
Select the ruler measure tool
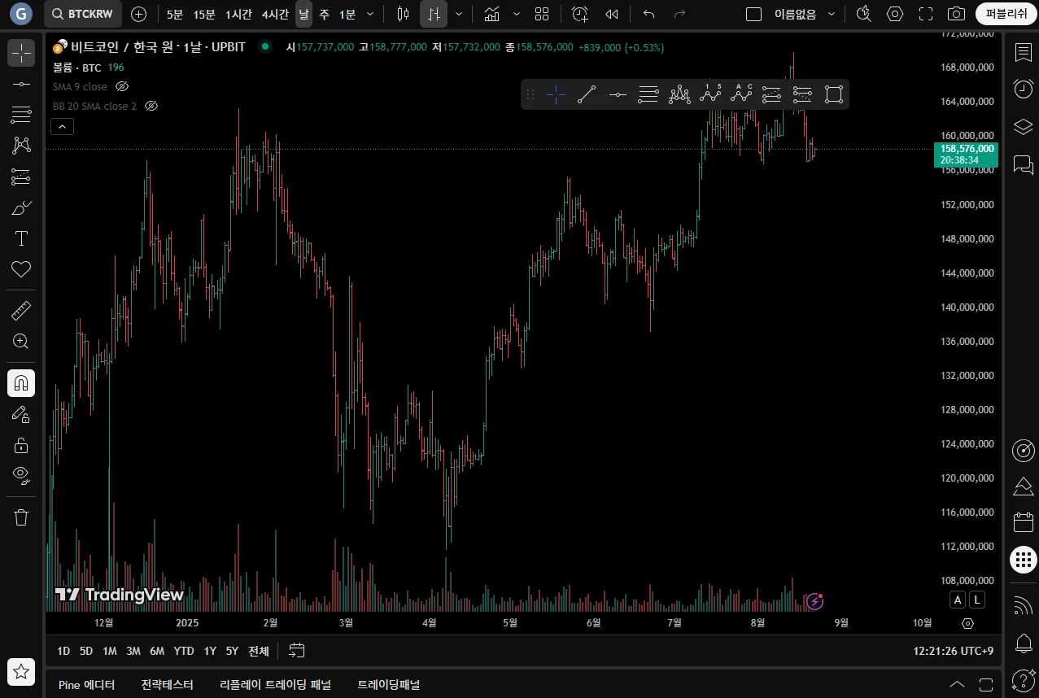(x=21, y=311)
